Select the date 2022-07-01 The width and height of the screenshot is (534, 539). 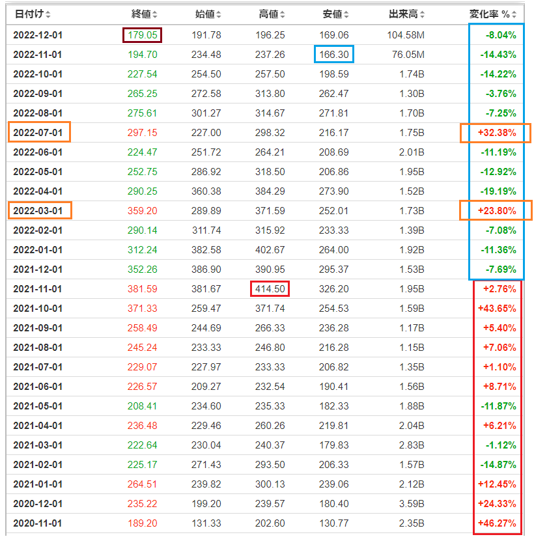click(x=38, y=133)
